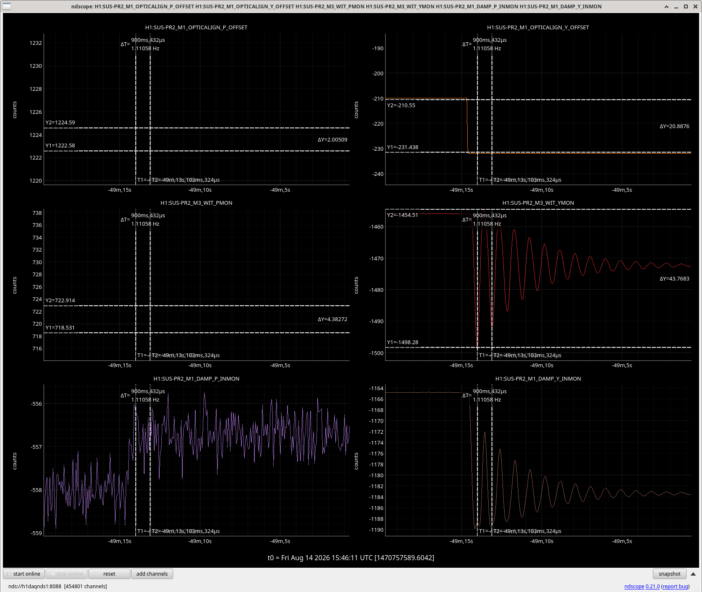The image size is (702, 592).
Task: Click the -49m,10s time tick under the M3_WIT_PMON plot
Action: (200, 365)
